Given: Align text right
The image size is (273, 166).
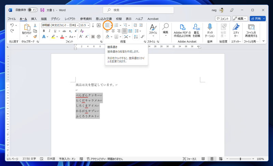Looking at the screenshot, I should [119, 31].
